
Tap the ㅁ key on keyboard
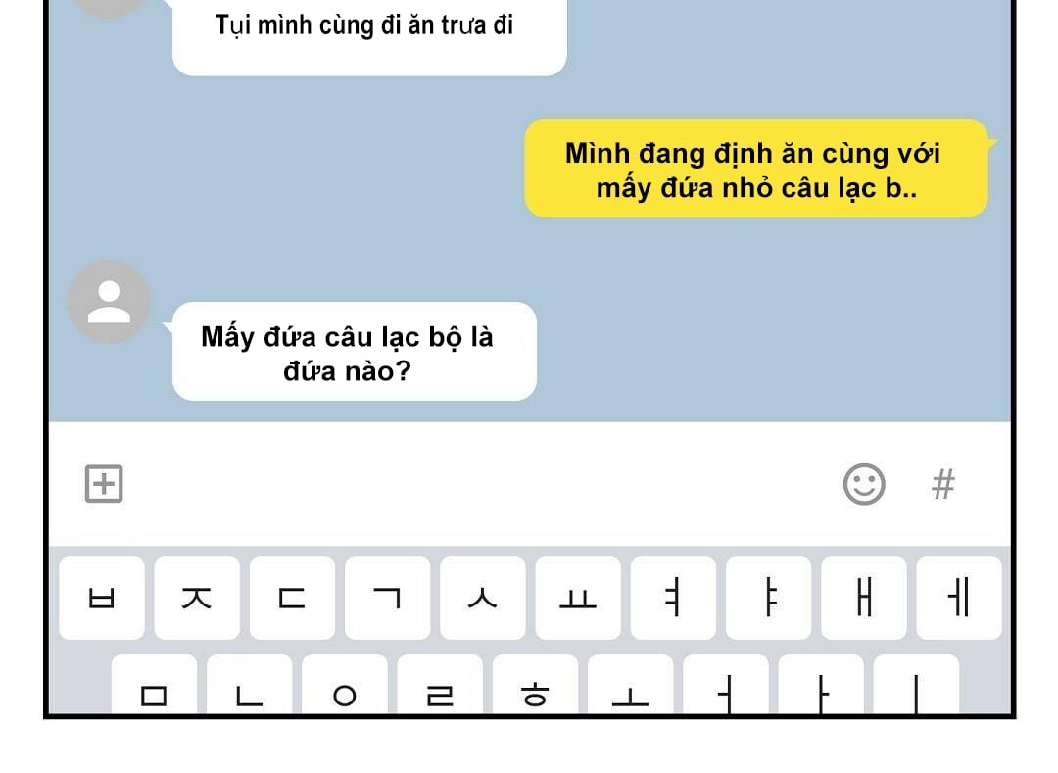154,684
